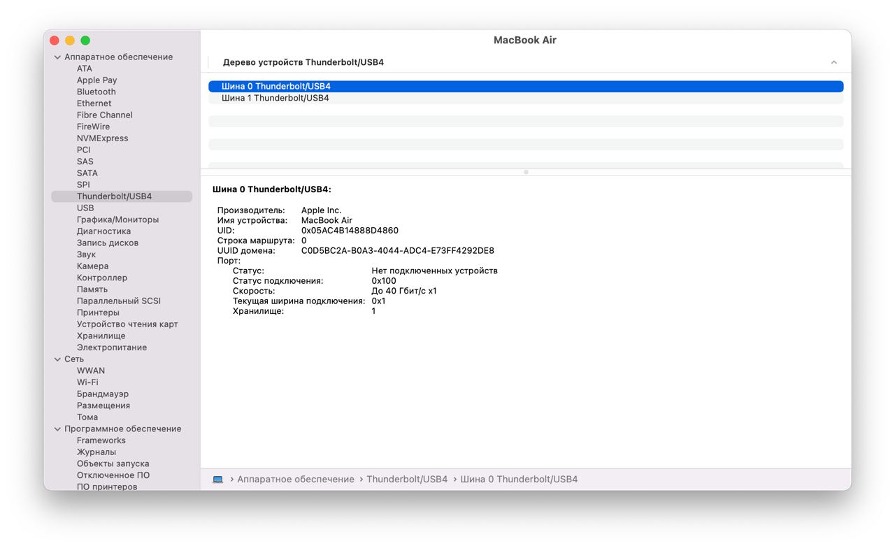Select NVMExpress in the sidebar
Image resolution: width=895 pixels, height=548 pixels.
click(103, 138)
